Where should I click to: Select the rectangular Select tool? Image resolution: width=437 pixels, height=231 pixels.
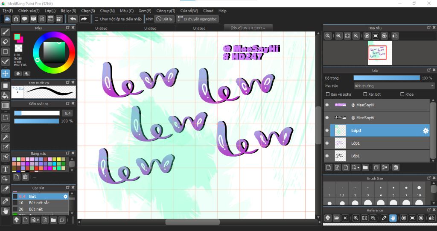click(5, 117)
